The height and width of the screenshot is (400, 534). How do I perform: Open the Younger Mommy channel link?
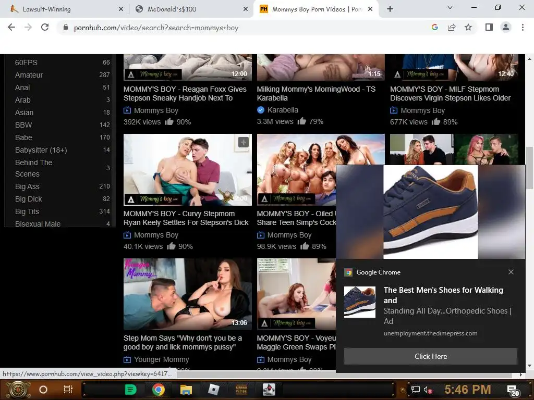(x=162, y=359)
